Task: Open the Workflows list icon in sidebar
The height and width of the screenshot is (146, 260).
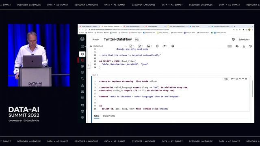Action: point(82,98)
